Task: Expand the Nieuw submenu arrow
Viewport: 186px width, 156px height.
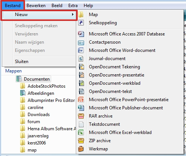Action: coord(73,15)
